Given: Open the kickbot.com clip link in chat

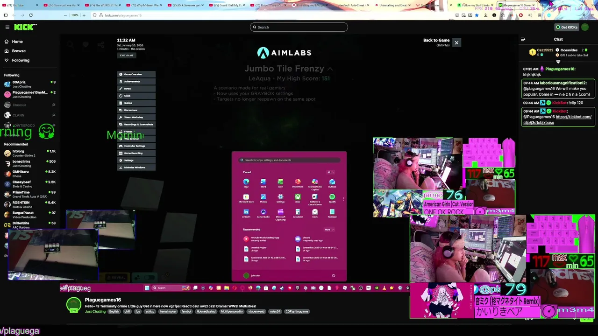Looking at the screenshot, I should tap(557, 119).
